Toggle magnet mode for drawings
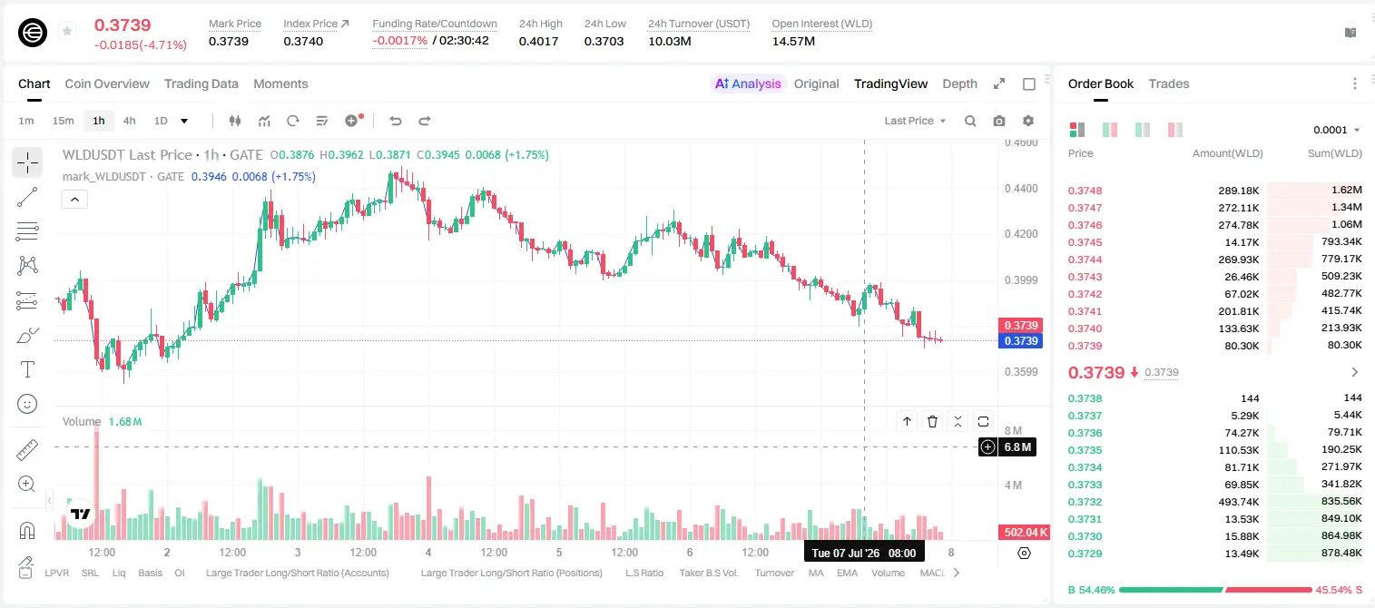 pos(27,530)
